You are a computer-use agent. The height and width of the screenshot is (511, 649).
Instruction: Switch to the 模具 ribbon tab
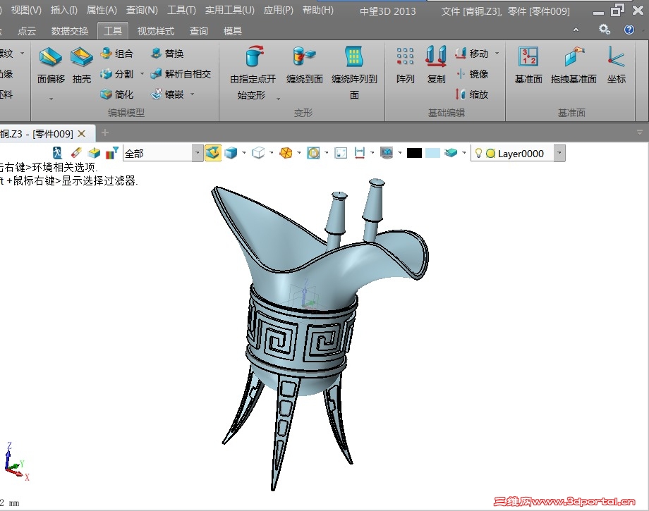pos(232,31)
